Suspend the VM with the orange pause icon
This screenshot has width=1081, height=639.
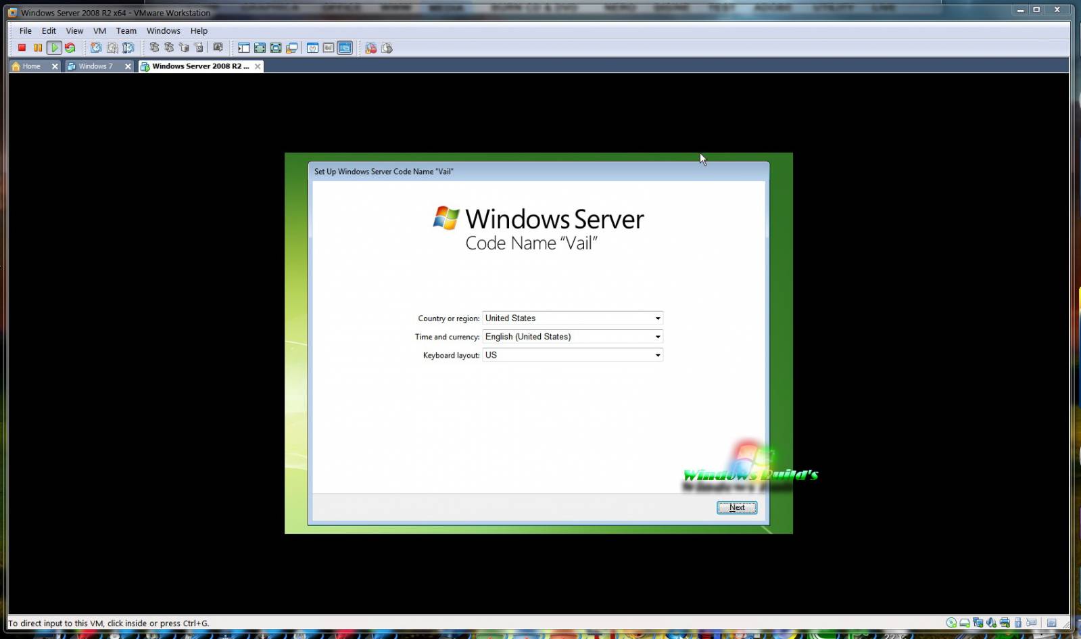[x=38, y=48]
